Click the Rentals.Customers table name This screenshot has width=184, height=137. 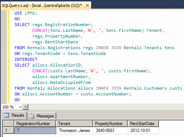[x=145, y=88]
